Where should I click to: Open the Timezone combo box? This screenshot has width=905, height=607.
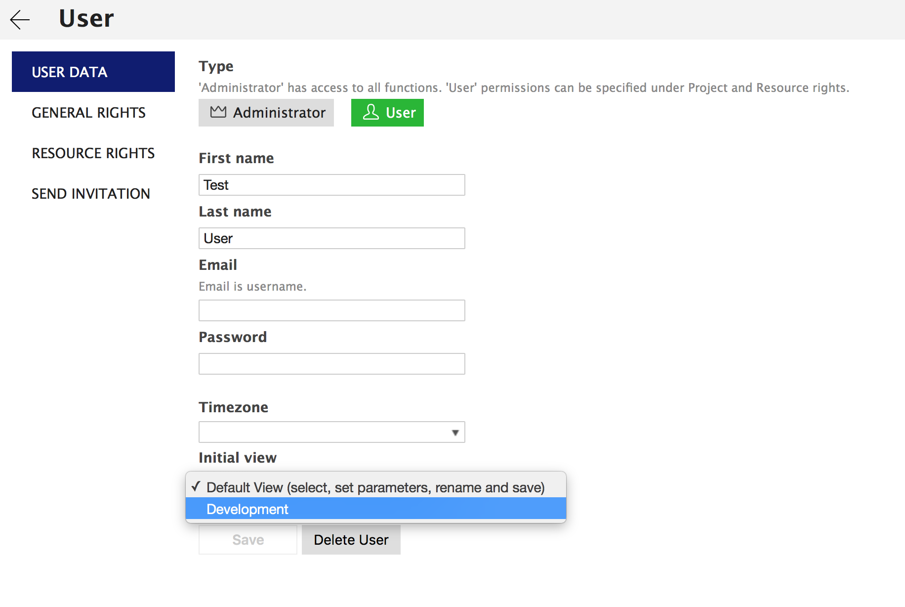(326, 432)
